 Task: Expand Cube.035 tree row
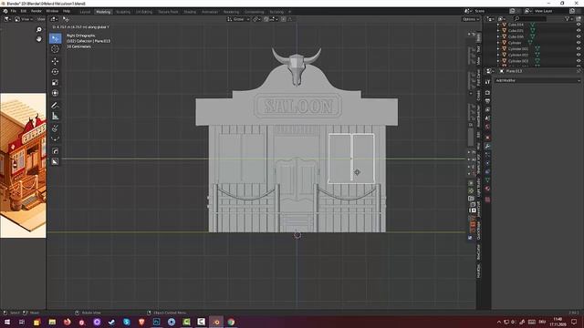tap(498, 30)
